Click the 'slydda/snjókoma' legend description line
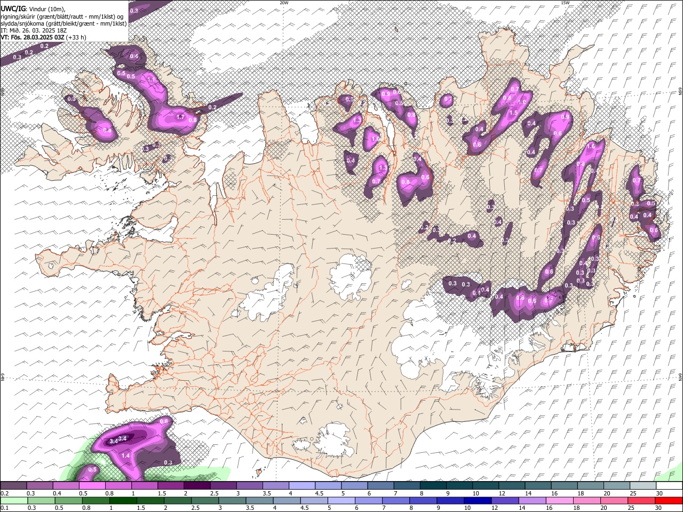The width and height of the screenshot is (683, 512). tap(63, 23)
